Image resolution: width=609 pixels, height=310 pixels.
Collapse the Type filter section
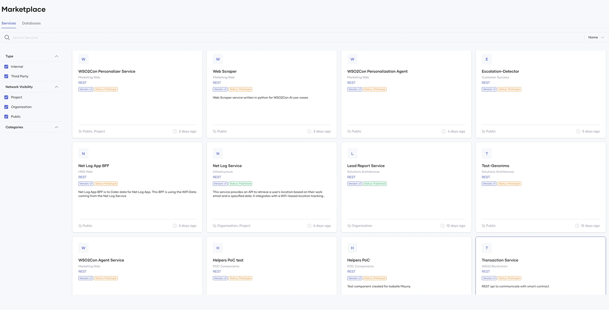(x=57, y=56)
